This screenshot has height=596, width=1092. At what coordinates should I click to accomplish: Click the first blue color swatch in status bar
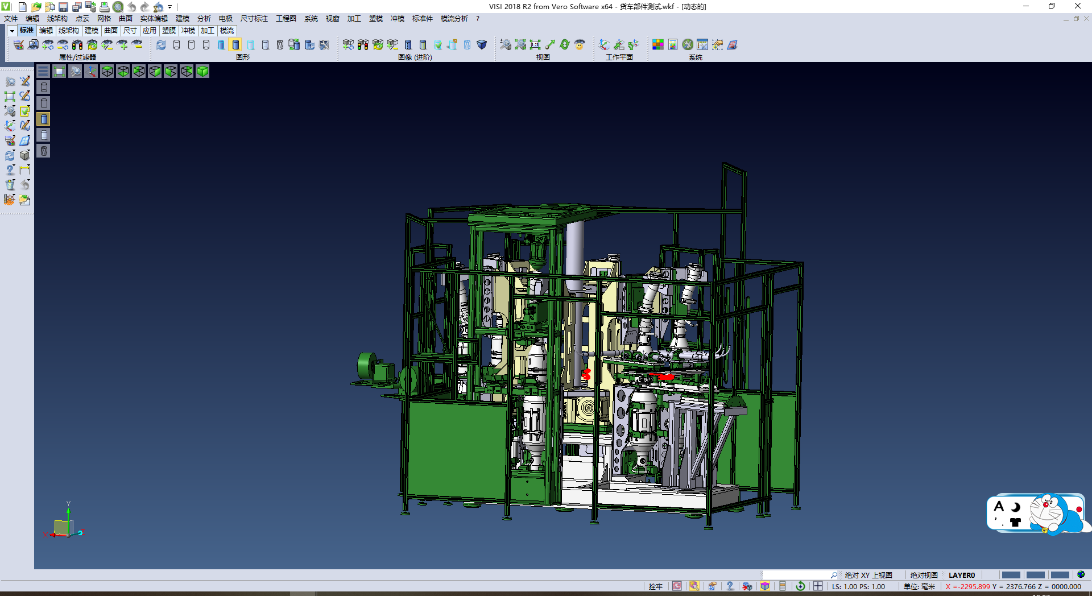1011,575
